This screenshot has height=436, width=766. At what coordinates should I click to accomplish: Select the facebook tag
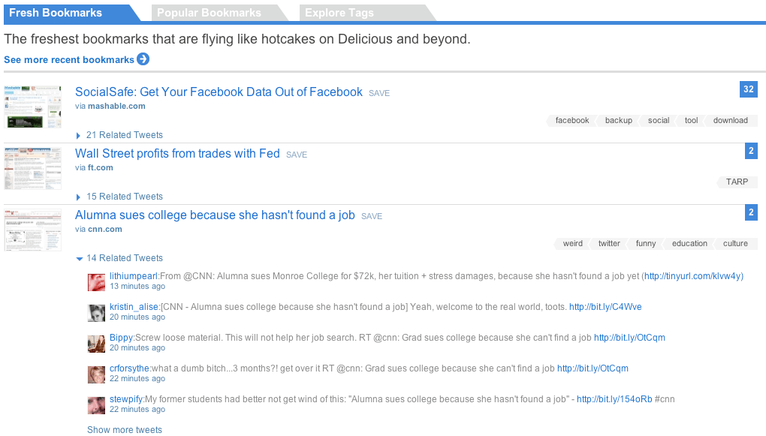click(571, 121)
